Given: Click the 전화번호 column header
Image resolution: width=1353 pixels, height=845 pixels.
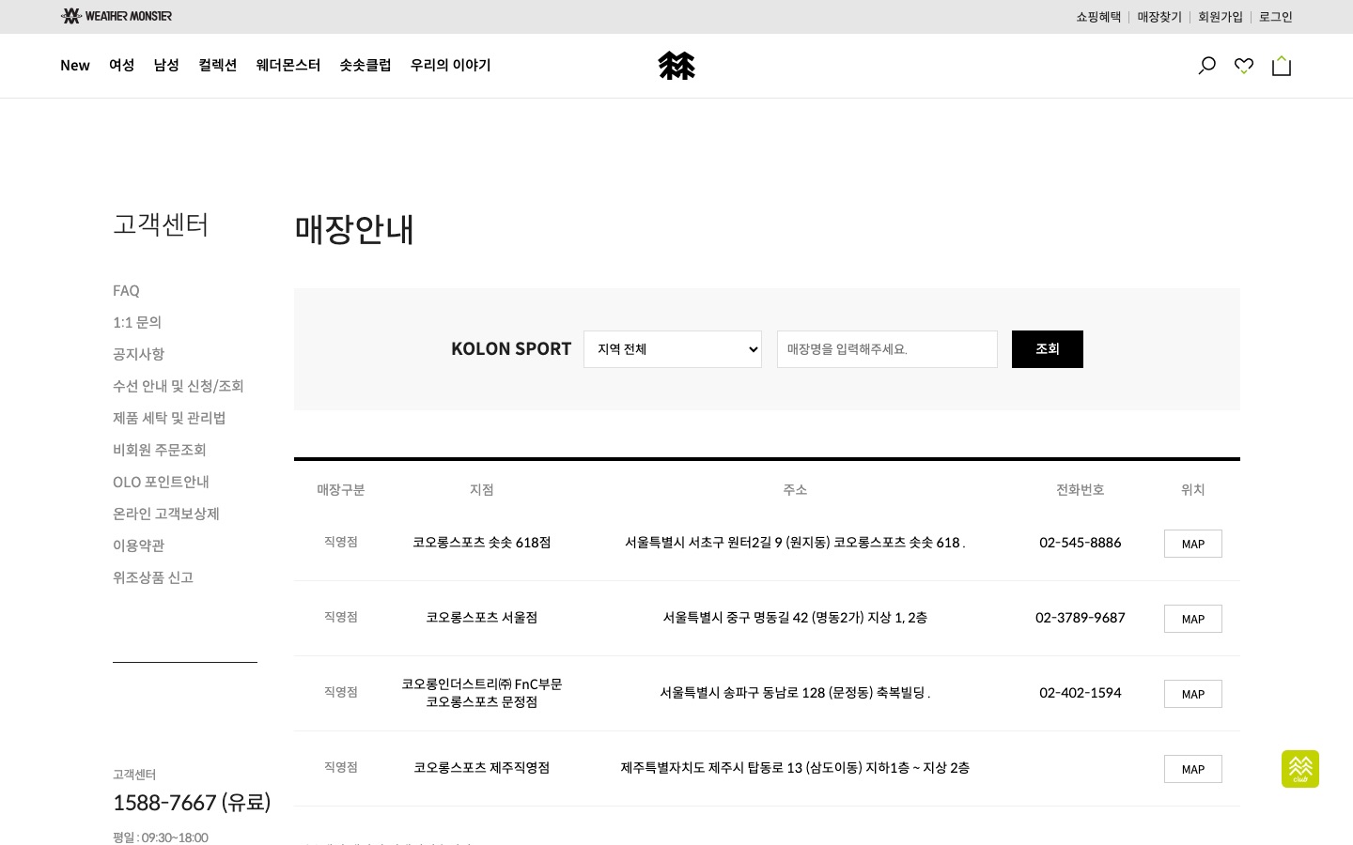Looking at the screenshot, I should (x=1081, y=490).
